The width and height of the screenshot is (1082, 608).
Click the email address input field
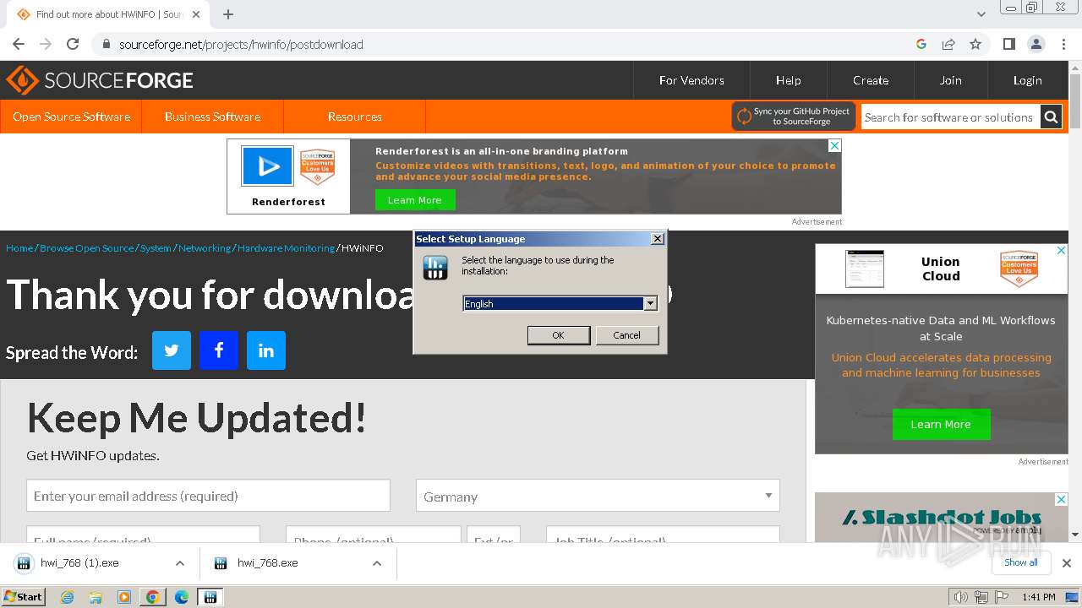(208, 496)
